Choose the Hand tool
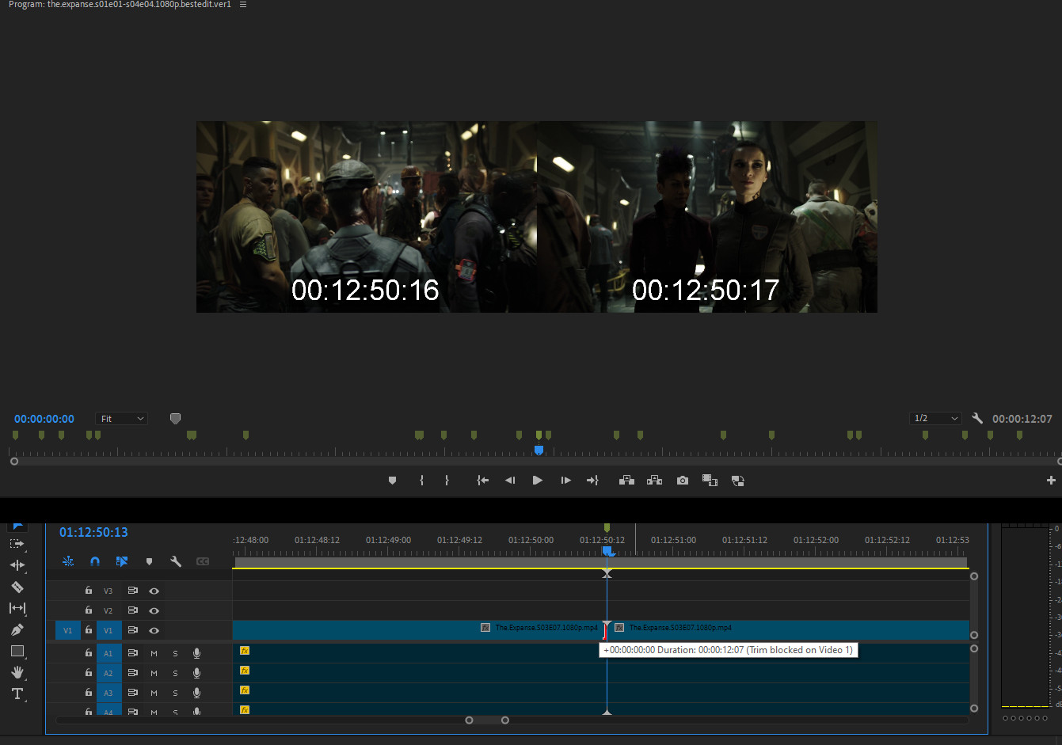The image size is (1062, 745). click(17, 672)
